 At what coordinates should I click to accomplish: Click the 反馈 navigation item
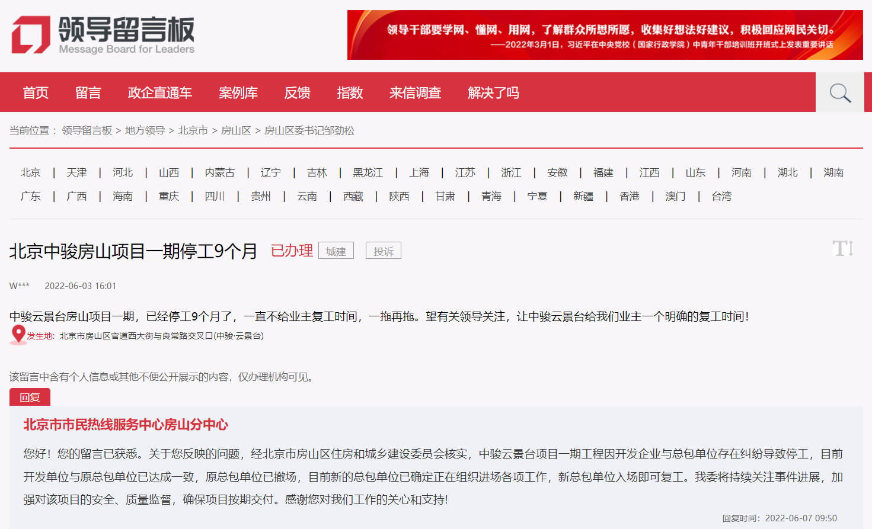(297, 92)
